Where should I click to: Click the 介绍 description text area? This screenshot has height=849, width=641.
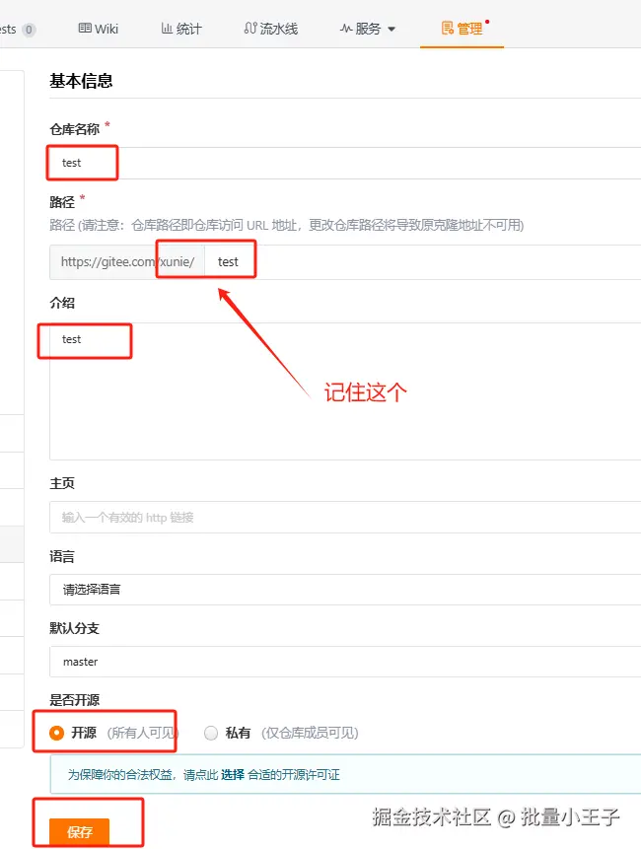[345, 391]
